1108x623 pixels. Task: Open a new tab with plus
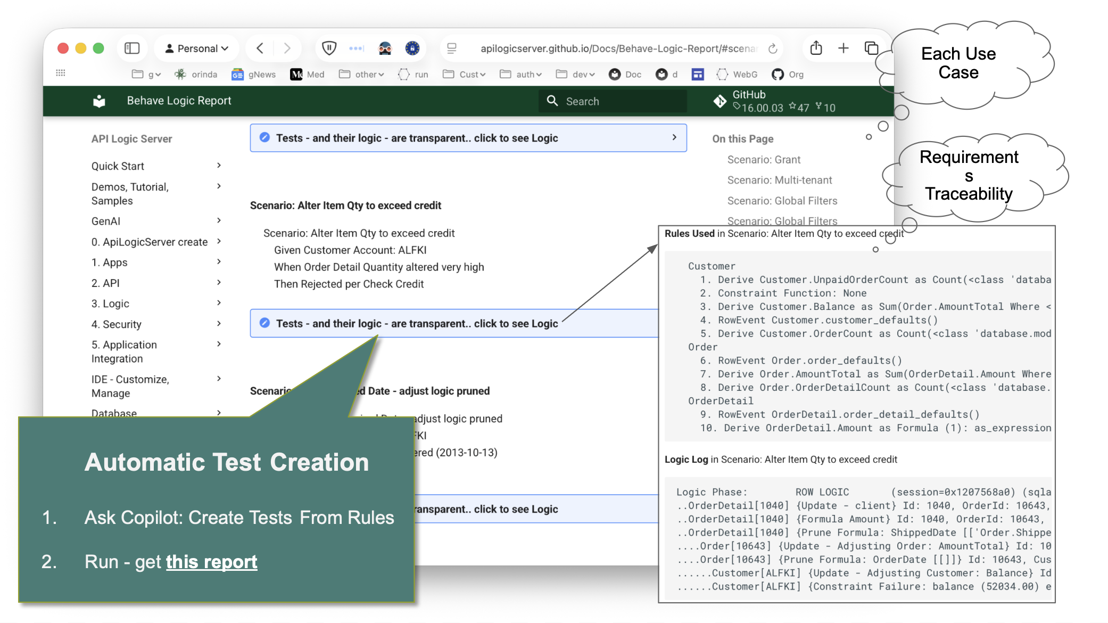(844, 48)
